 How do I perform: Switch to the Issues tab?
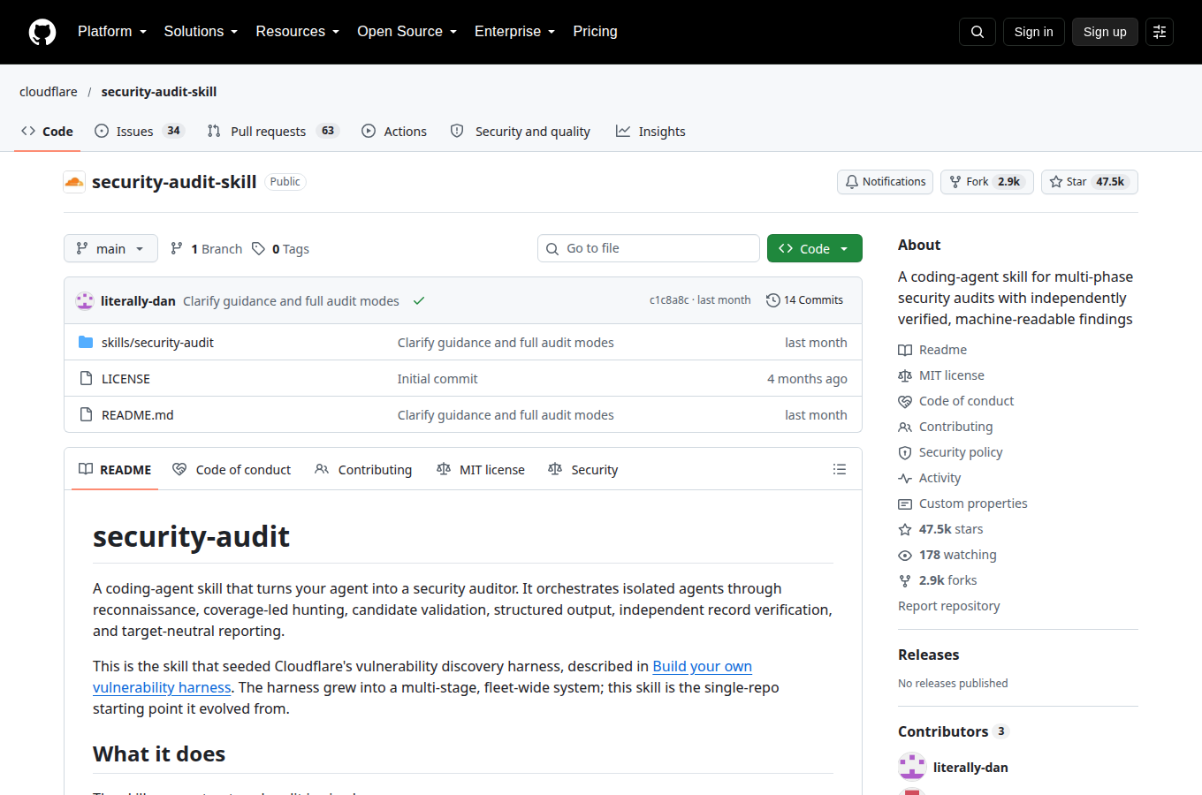click(139, 131)
